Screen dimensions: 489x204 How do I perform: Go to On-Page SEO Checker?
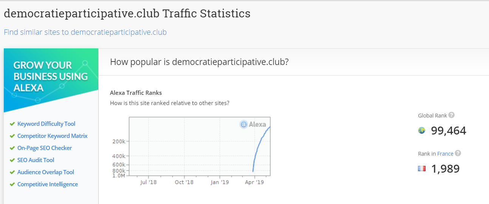44,148
